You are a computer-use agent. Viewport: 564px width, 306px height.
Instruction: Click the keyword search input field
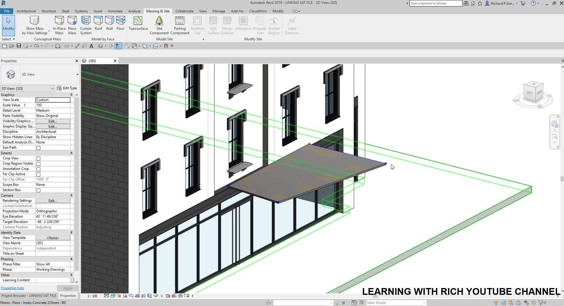[x=436, y=3]
